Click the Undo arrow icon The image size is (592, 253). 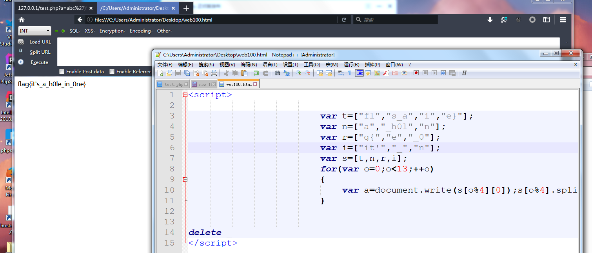[x=256, y=73]
